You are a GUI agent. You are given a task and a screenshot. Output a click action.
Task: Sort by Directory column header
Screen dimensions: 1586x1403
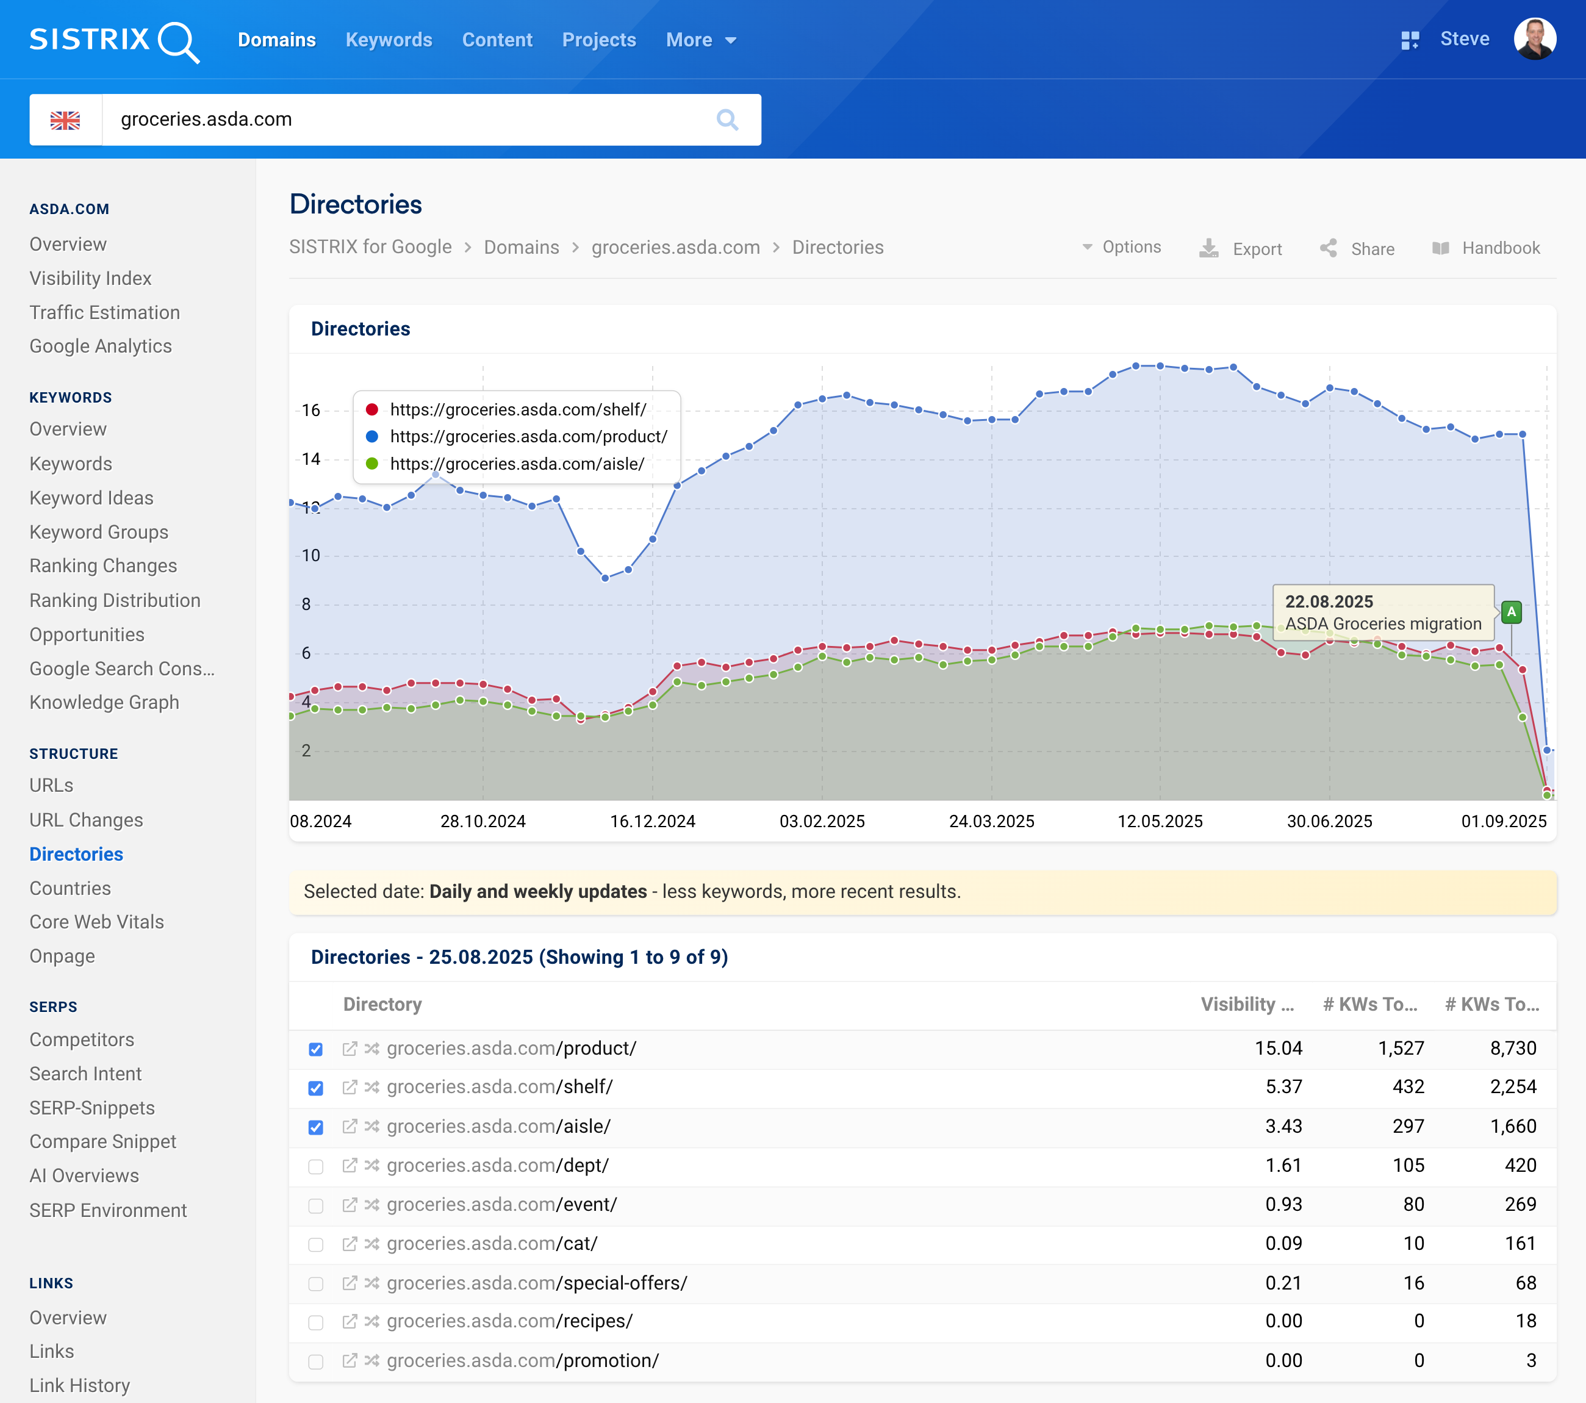pyautogui.click(x=382, y=1004)
